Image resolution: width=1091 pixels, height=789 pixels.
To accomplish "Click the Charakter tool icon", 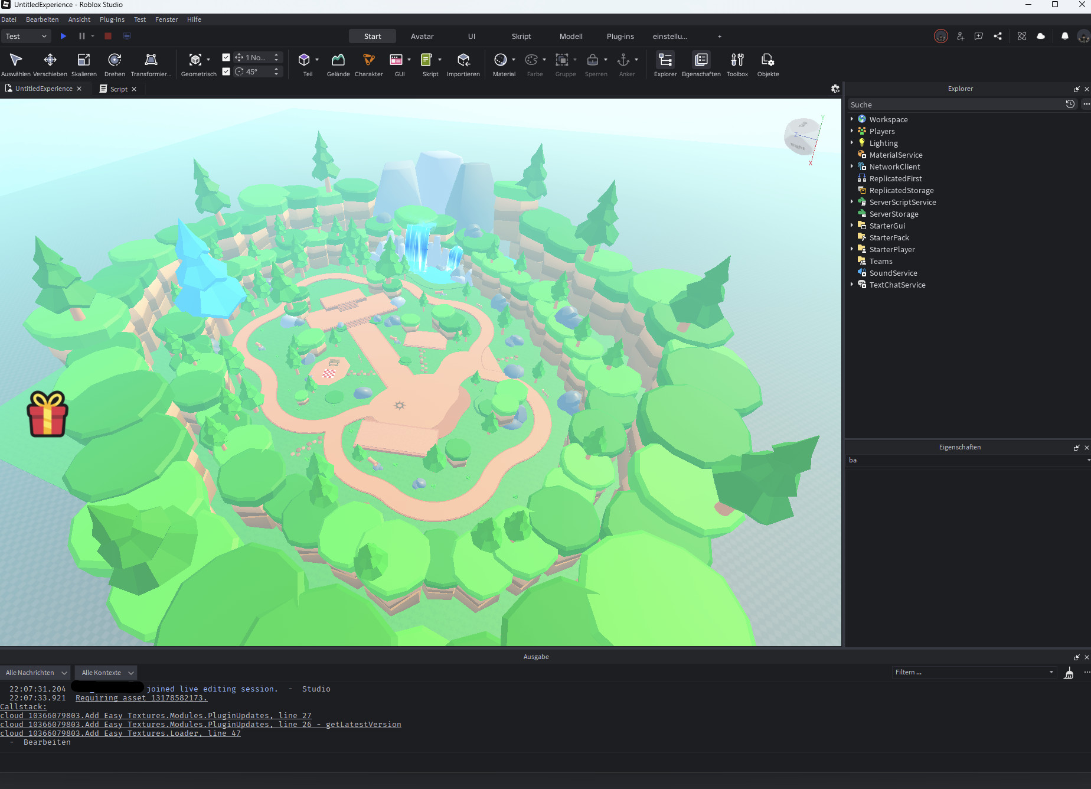I will pyautogui.click(x=369, y=64).
